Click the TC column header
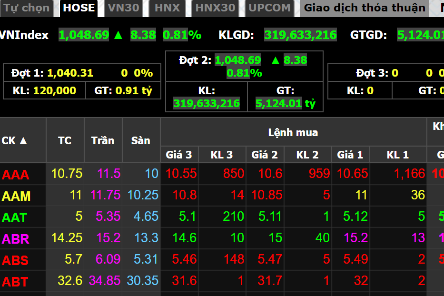This screenshot has height=296, width=444. click(65, 140)
